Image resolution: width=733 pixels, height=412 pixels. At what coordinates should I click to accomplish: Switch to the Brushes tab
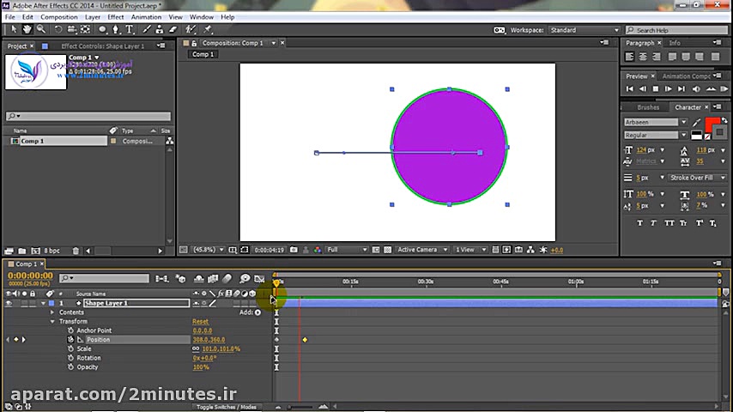tap(648, 107)
